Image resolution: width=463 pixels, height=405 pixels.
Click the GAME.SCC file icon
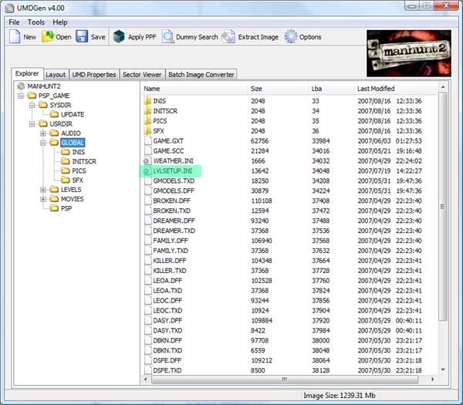[x=147, y=151]
